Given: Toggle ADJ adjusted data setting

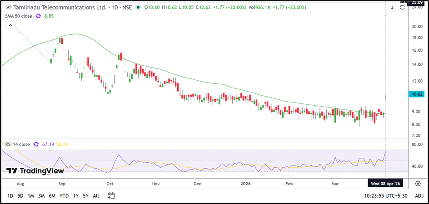Looking at the screenshot, I should click(419, 196).
